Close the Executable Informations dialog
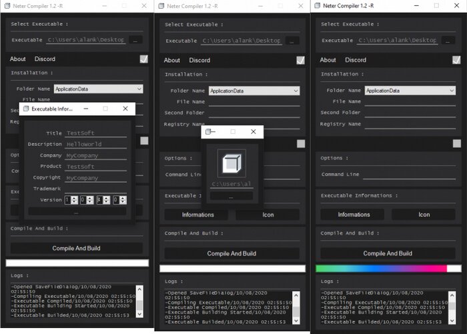467x334 pixels. click(125, 108)
